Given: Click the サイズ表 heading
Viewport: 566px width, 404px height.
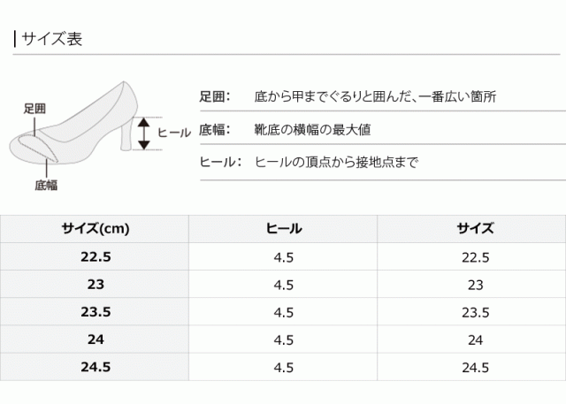Looking at the screenshot, I should coord(51,39).
